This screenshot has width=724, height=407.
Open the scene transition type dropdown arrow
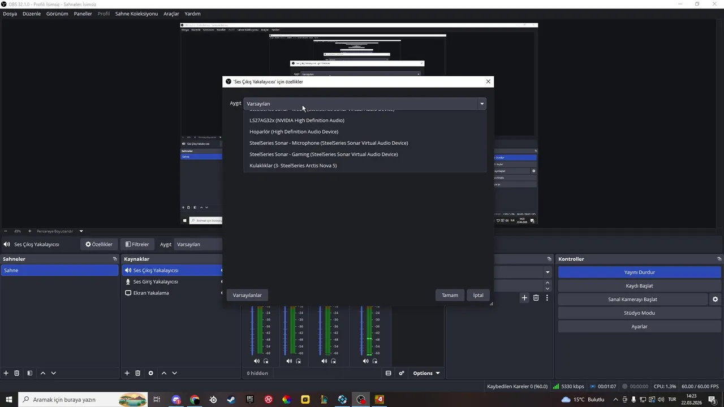coord(548,272)
